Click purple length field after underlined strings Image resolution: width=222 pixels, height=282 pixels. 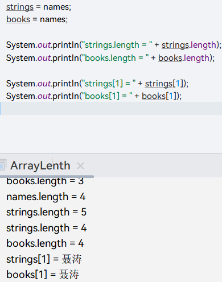coord(203,45)
